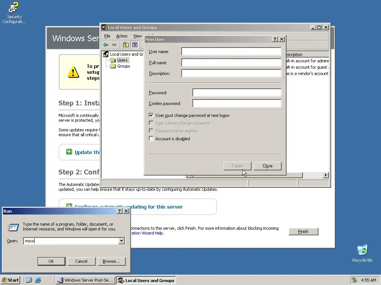
Task: Open the File menu
Action: click(107, 36)
